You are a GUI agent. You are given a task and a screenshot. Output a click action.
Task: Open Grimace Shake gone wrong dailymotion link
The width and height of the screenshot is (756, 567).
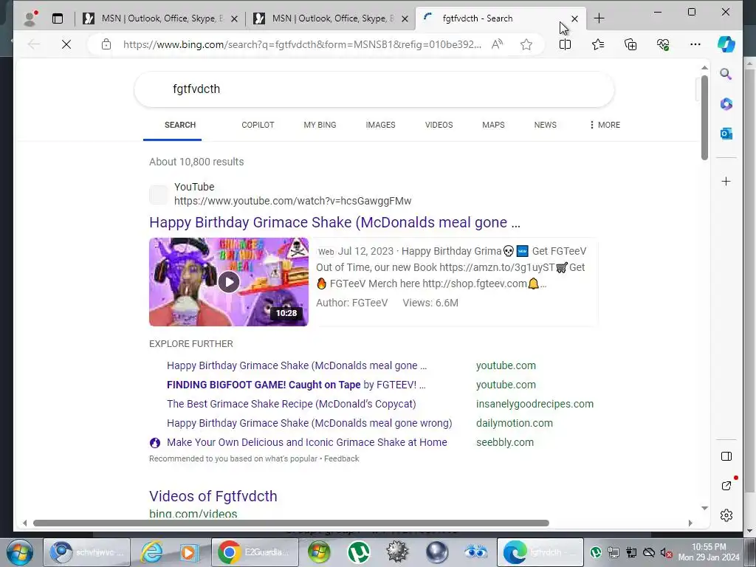pos(309,423)
